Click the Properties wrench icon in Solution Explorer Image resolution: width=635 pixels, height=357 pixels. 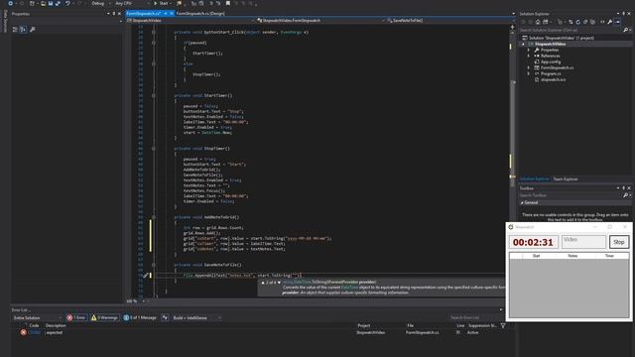tap(610, 22)
